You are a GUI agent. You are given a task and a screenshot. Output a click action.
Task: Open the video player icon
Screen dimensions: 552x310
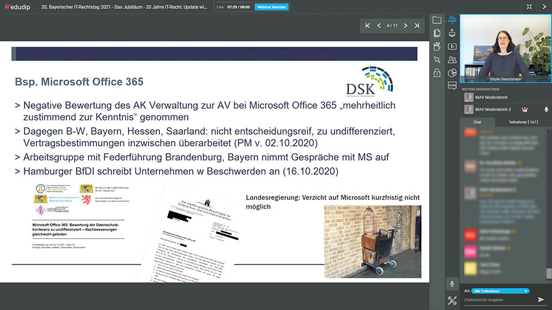pyautogui.click(x=452, y=47)
